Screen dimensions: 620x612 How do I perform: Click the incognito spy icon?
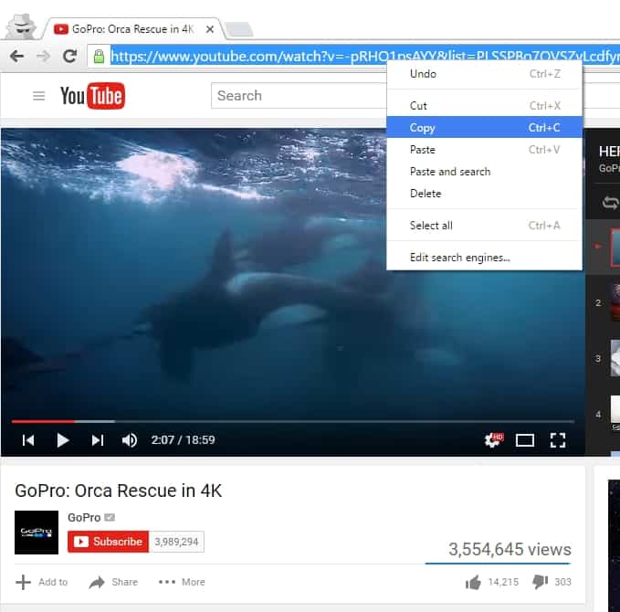pyautogui.click(x=22, y=26)
